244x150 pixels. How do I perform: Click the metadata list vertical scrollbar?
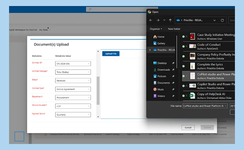tap(98, 91)
